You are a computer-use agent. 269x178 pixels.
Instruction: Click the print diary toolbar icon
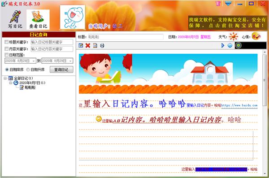(102, 45)
